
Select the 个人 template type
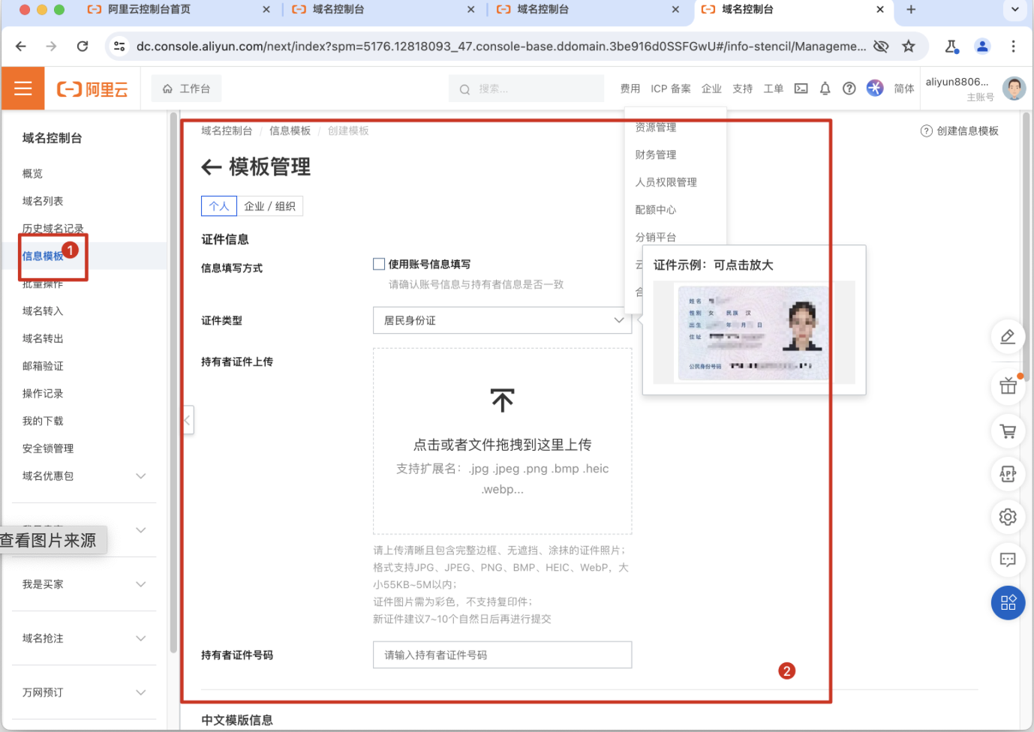click(x=219, y=206)
